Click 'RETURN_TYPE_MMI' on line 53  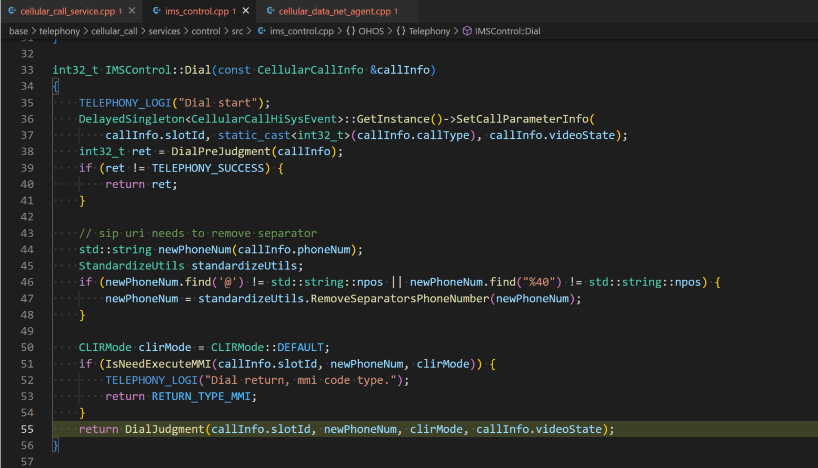(201, 396)
